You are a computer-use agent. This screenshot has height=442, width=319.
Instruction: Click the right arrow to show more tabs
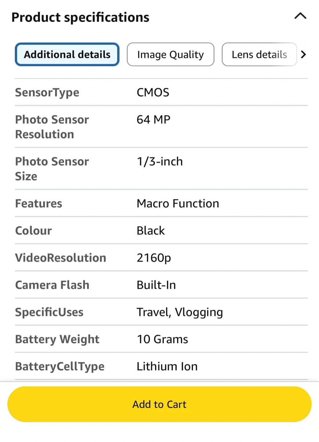303,55
